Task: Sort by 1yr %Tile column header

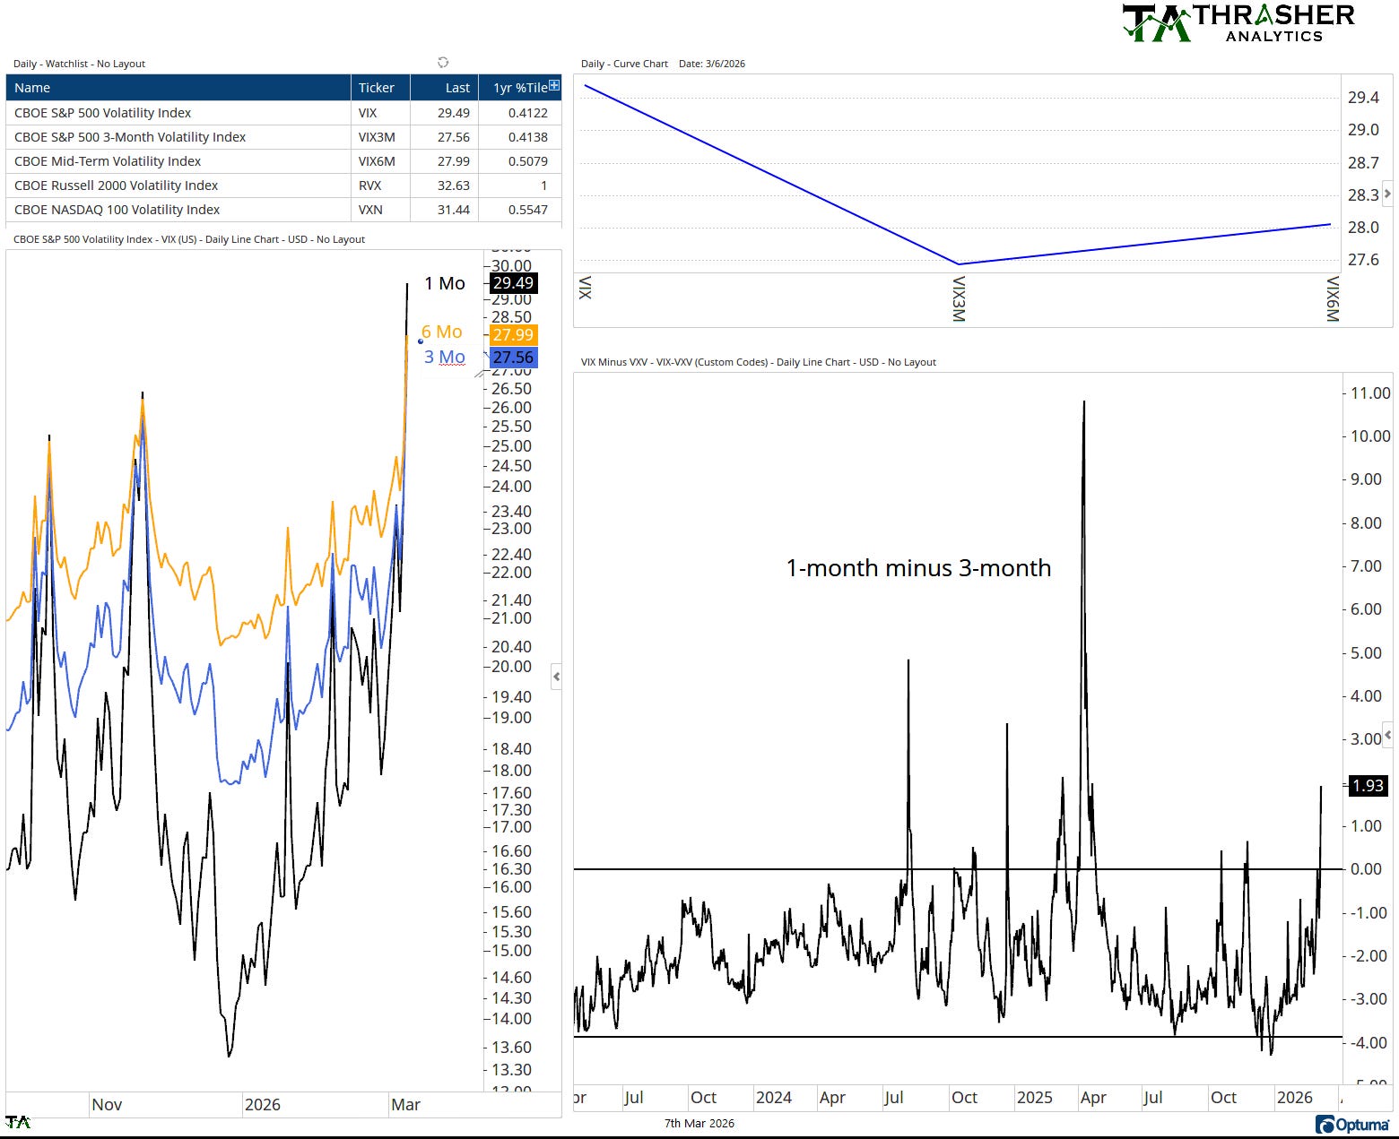Action: click(x=515, y=88)
